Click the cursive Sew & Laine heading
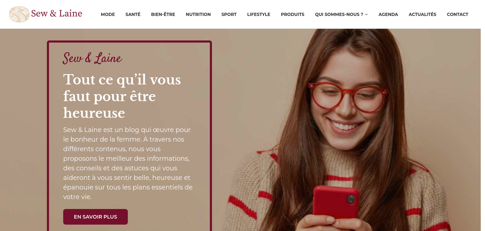The width and height of the screenshot is (485, 231). coord(92,58)
